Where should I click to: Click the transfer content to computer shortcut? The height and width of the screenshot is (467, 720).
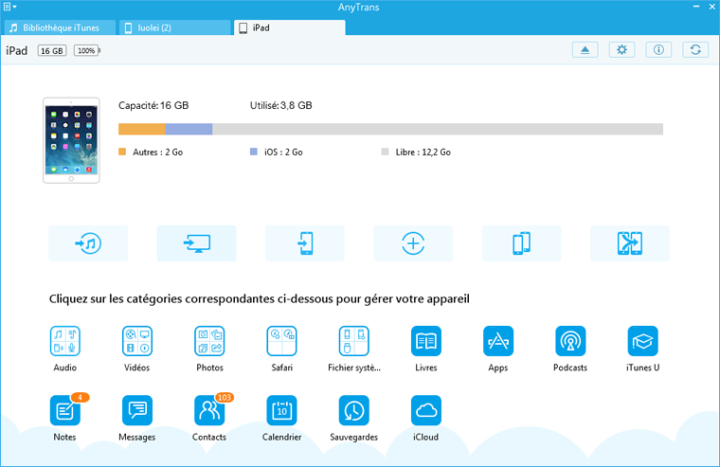coord(196,243)
